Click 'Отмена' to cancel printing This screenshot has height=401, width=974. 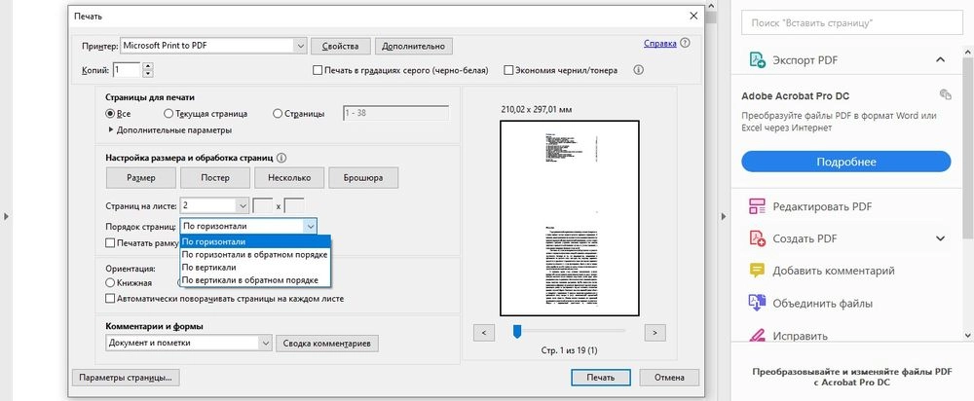pos(669,377)
